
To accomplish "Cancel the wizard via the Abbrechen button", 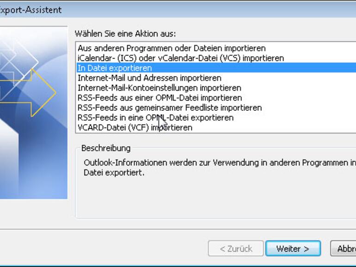I will click(343, 249).
